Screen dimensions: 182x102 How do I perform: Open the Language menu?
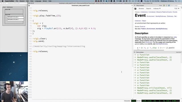(38, 1)
